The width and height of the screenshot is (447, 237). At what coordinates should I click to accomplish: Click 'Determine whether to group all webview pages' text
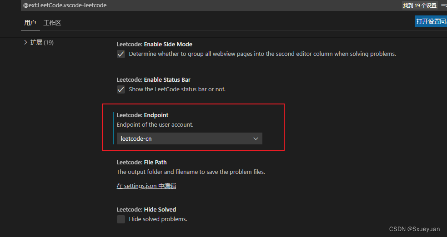262,54
